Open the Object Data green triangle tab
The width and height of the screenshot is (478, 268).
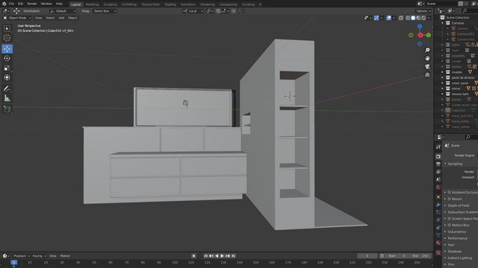click(x=438, y=235)
